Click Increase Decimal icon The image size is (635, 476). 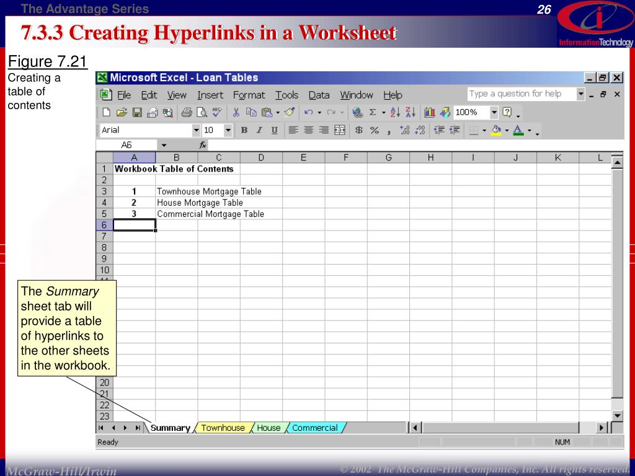tap(404, 130)
